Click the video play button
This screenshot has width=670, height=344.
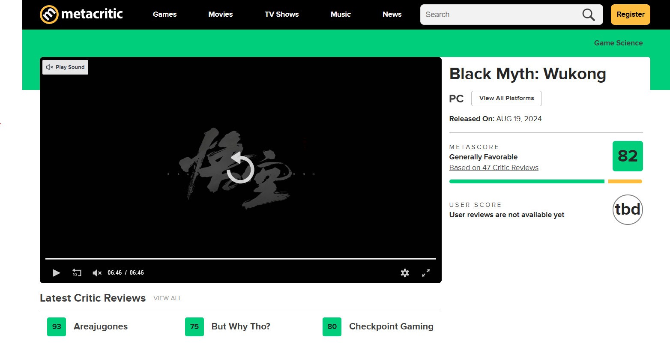(x=56, y=273)
